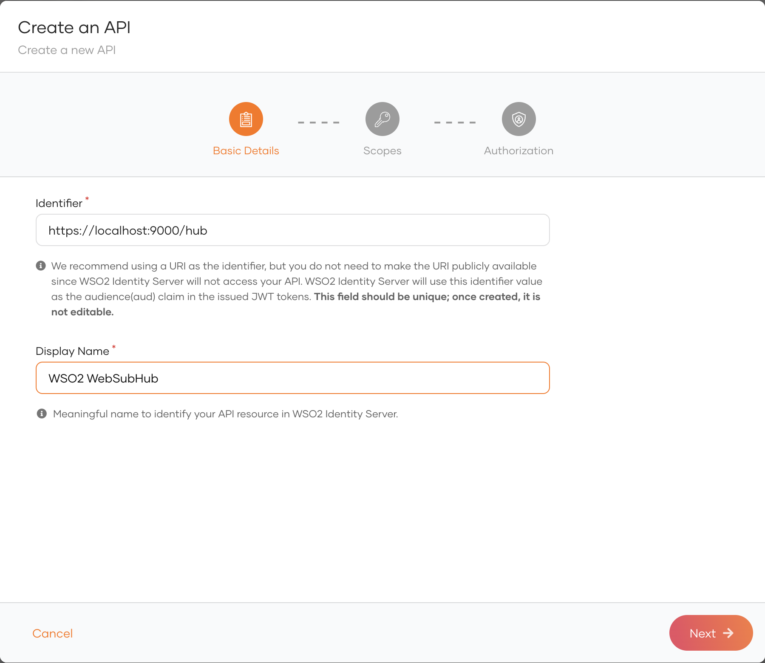The height and width of the screenshot is (663, 765).
Task: Click the Scopes key step icon
Action: [382, 119]
